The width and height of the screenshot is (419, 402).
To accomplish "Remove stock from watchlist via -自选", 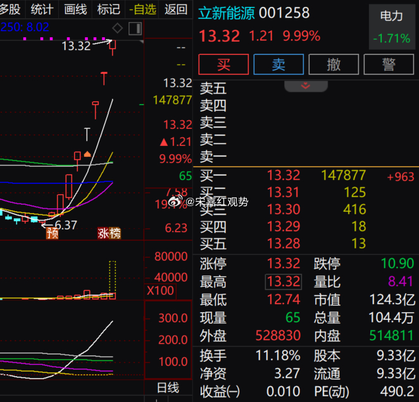I will [x=142, y=9].
